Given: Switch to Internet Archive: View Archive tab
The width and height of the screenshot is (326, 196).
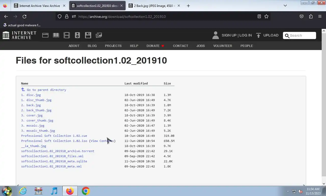Looking at the screenshot, I should tap(39, 6).
